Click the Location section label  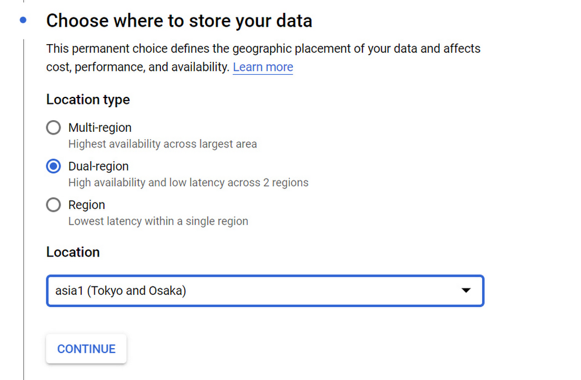coord(73,252)
